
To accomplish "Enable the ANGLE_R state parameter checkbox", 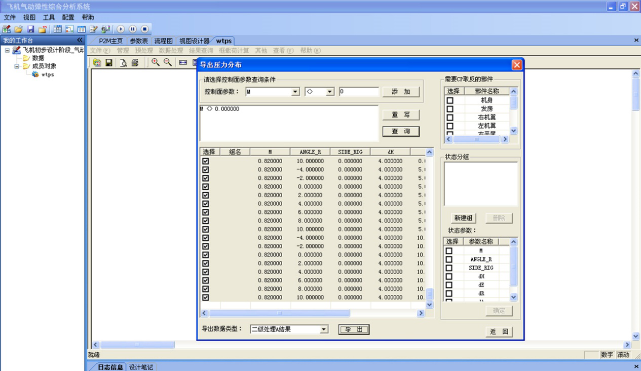I will tap(449, 259).
